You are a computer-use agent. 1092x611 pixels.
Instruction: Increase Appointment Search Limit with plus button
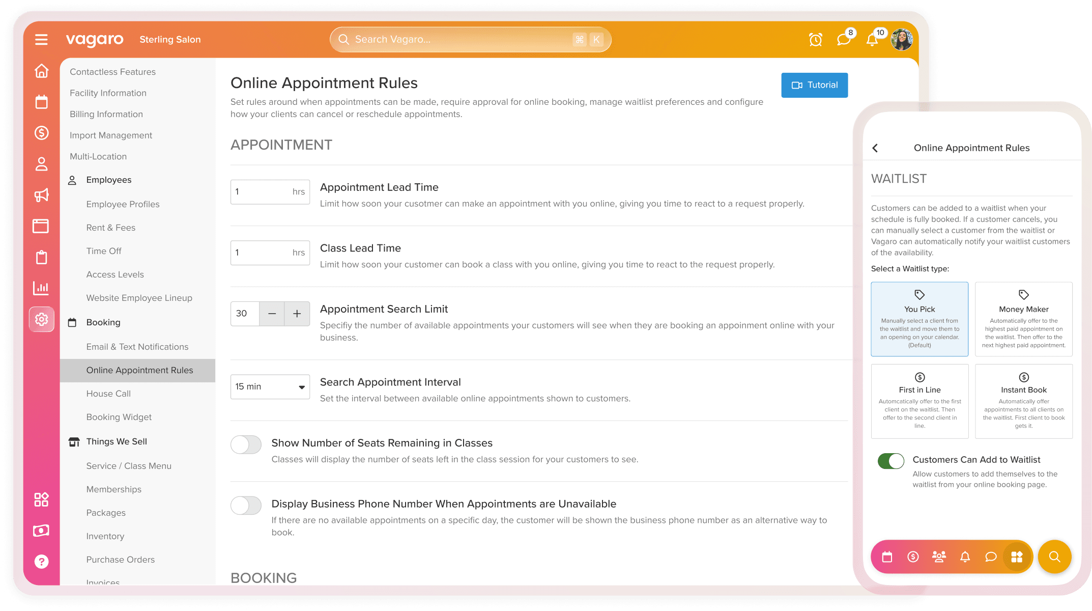tap(297, 314)
